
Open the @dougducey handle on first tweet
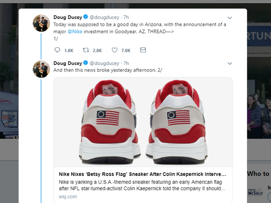click(105, 17)
